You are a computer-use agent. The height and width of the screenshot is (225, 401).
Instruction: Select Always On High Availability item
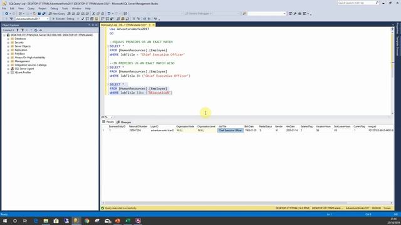30,57
